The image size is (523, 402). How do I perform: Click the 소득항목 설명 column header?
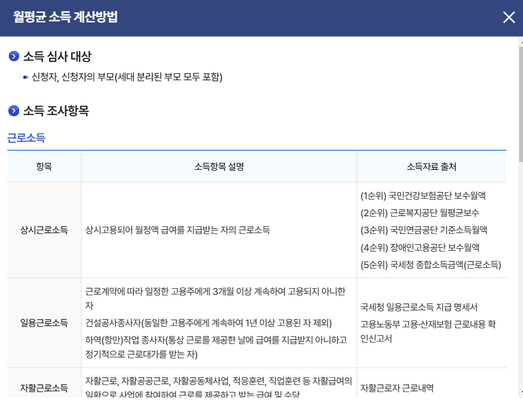click(218, 165)
